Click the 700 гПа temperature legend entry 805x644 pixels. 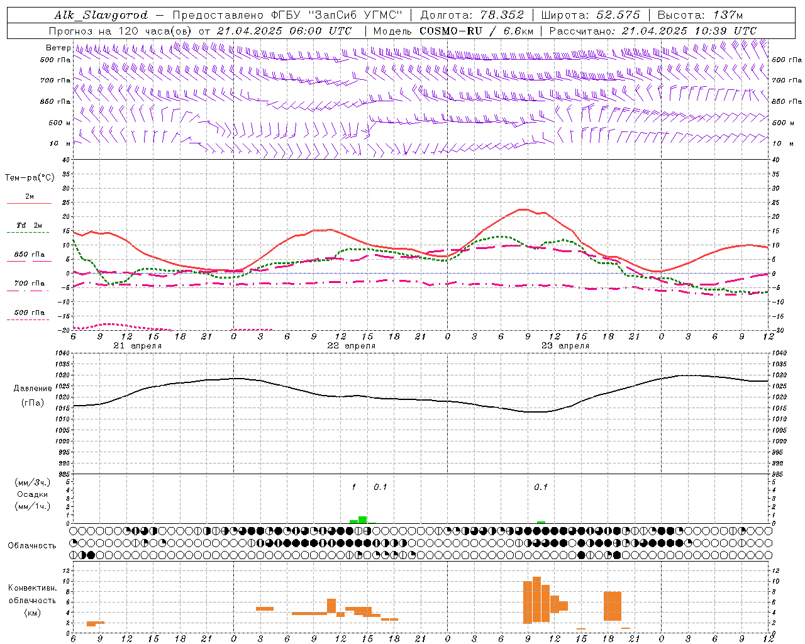coord(30,284)
